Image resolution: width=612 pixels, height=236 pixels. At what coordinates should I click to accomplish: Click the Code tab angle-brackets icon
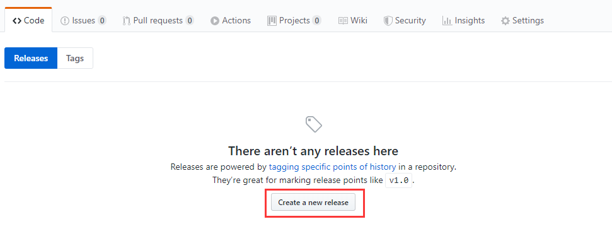tap(17, 21)
